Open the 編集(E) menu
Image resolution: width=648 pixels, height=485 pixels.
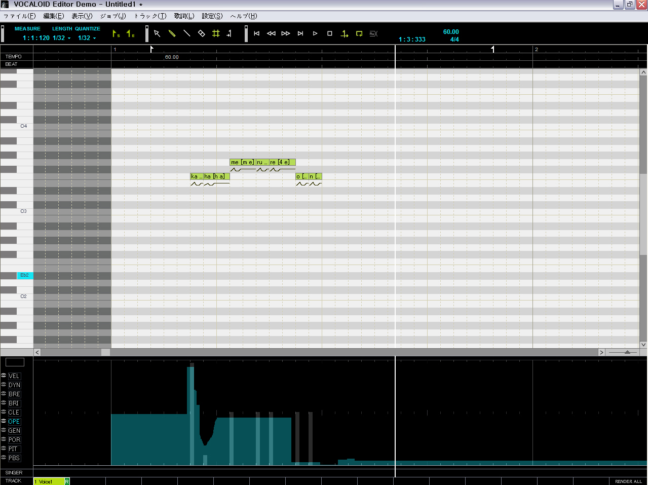tap(54, 16)
